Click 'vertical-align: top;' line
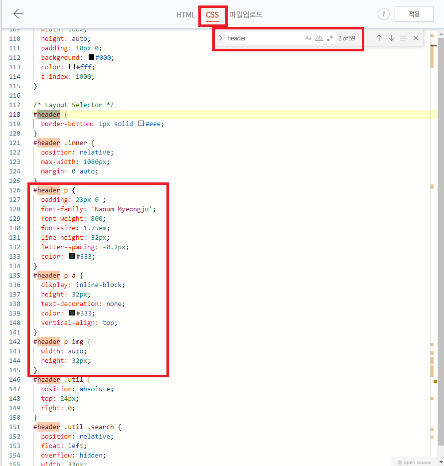 pyautogui.click(x=79, y=323)
